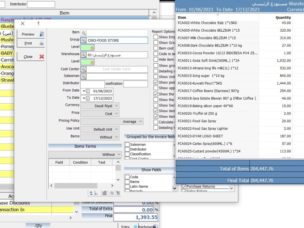Open the Cost Center lookup icon
This screenshot has width=304, height=228.
pyautogui.click(x=84, y=69)
